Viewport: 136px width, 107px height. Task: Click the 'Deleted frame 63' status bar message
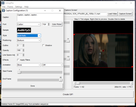pos(25,104)
